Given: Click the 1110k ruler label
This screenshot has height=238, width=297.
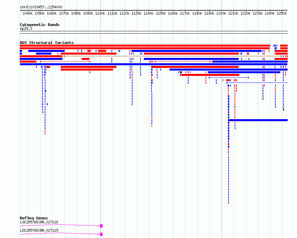Looking at the screenshot, I should point(112,13).
